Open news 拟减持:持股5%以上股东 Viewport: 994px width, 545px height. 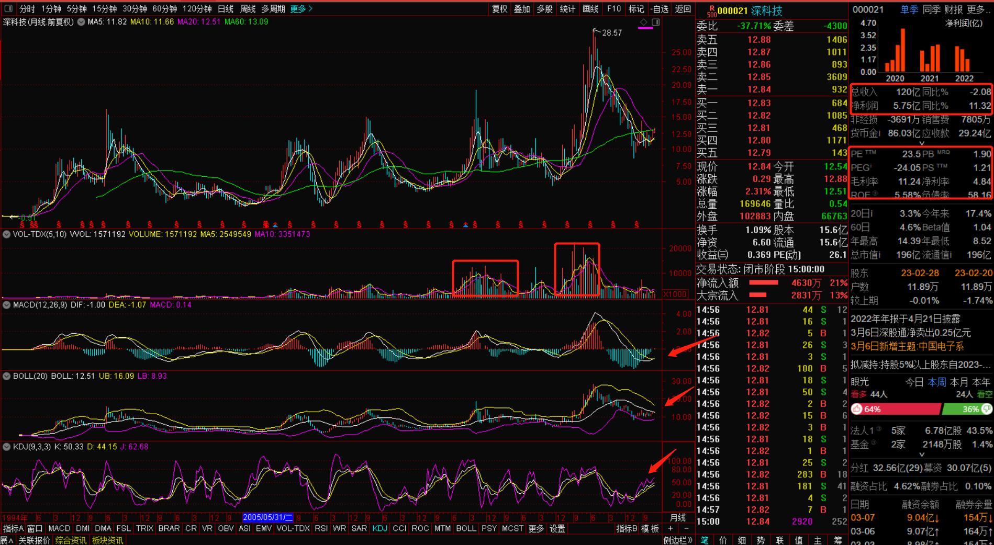point(921,365)
